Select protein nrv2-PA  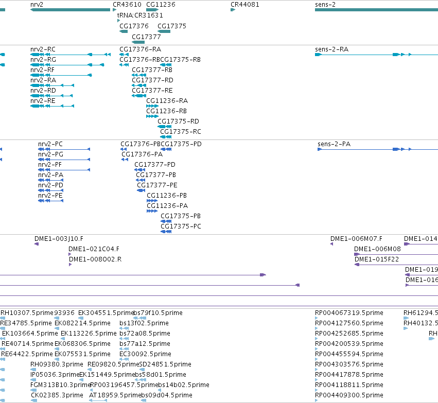pos(50,175)
